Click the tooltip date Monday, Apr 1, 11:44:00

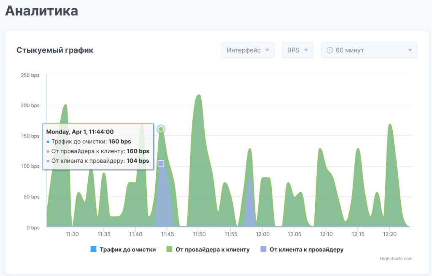80,131
